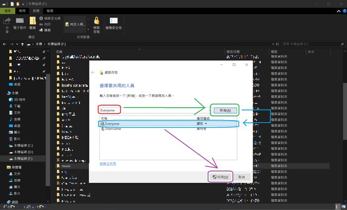This screenshot has width=347, height=210.
Task: Click the 新增(A) add button
Action: (x=225, y=110)
